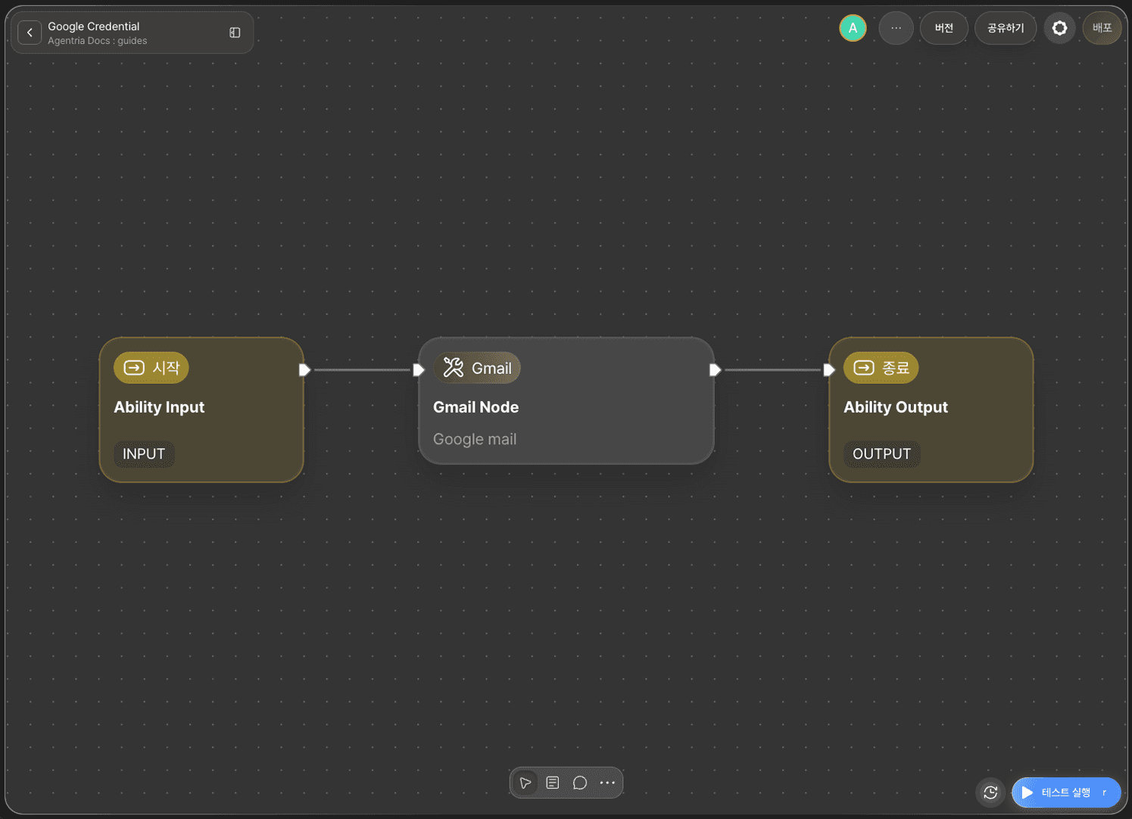1132x819 pixels.
Task: Open the more options ellipsis in header
Action: pyautogui.click(x=896, y=28)
